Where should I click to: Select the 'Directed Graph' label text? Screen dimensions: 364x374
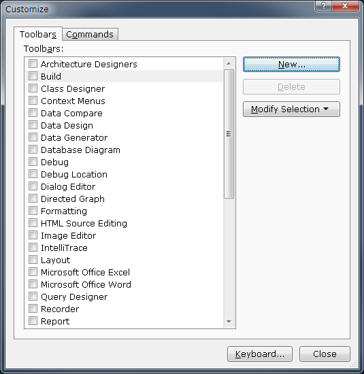click(73, 199)
